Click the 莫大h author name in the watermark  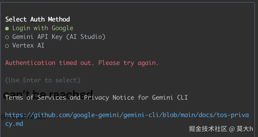[244, 129]
